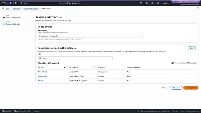Click the purple Amazon Q icon in header
The width and height of the screenshot is (201, 113).
11,3
